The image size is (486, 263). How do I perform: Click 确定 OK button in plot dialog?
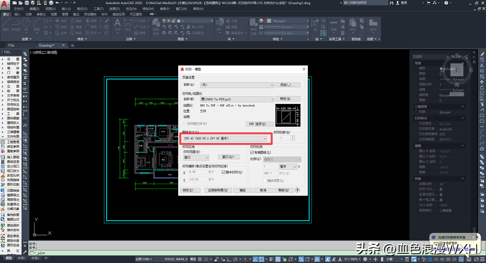pos(243,190)
